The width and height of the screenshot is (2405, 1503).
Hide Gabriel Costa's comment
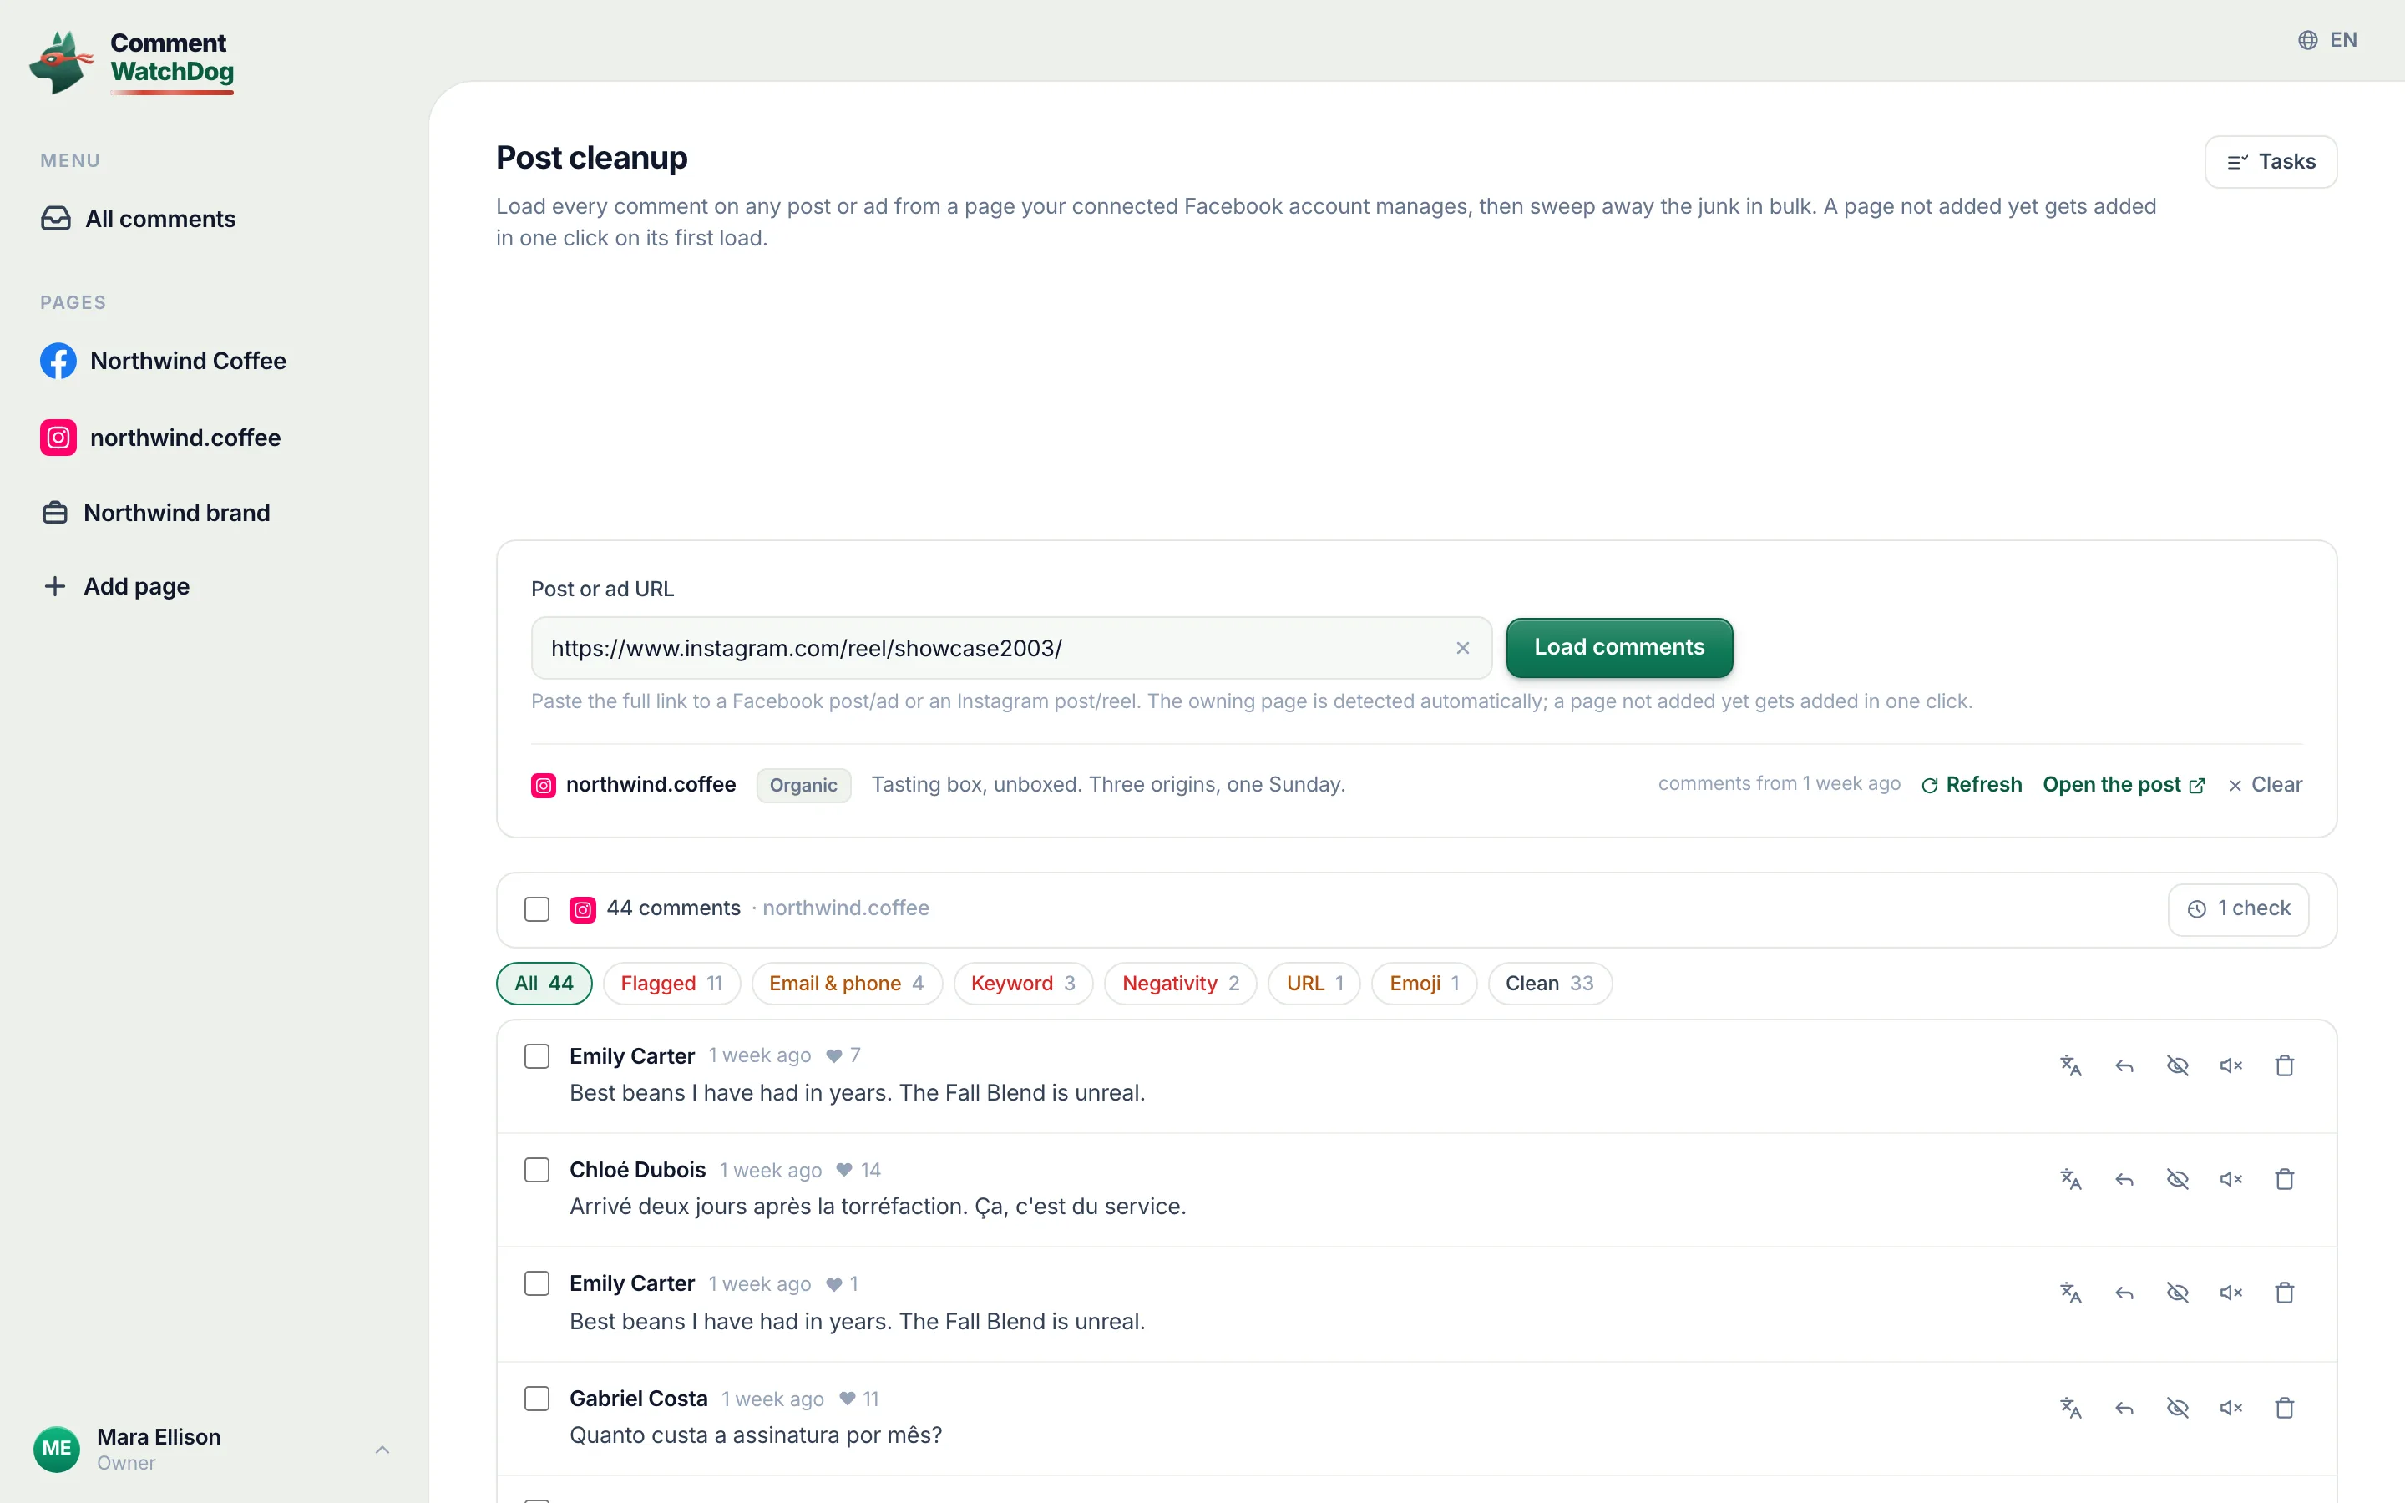click(2177, 1408)
